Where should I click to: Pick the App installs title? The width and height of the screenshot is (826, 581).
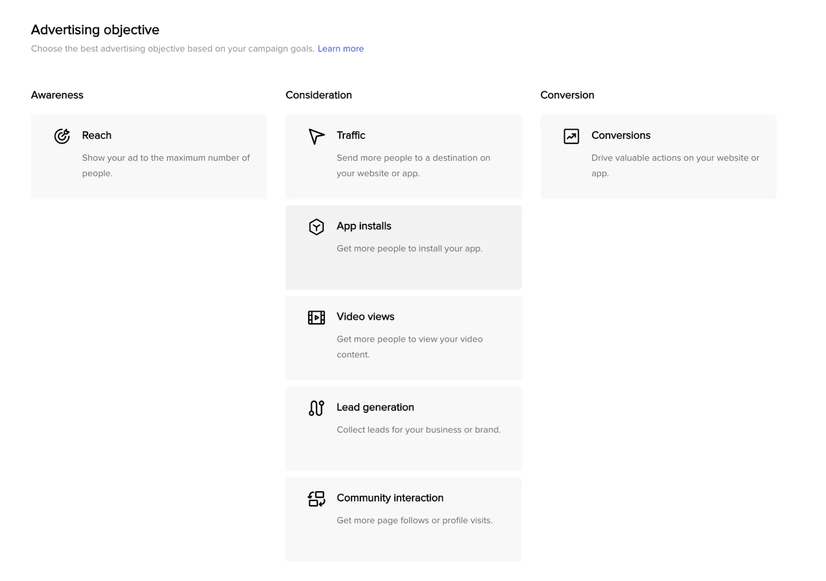click(363, 226)
